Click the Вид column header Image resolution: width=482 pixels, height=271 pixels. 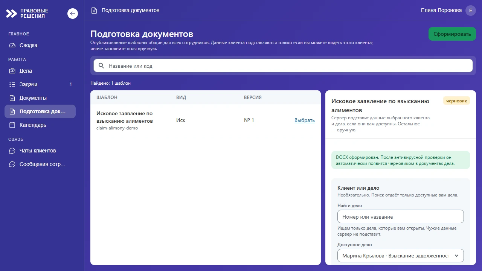click(x=181, y=97)
